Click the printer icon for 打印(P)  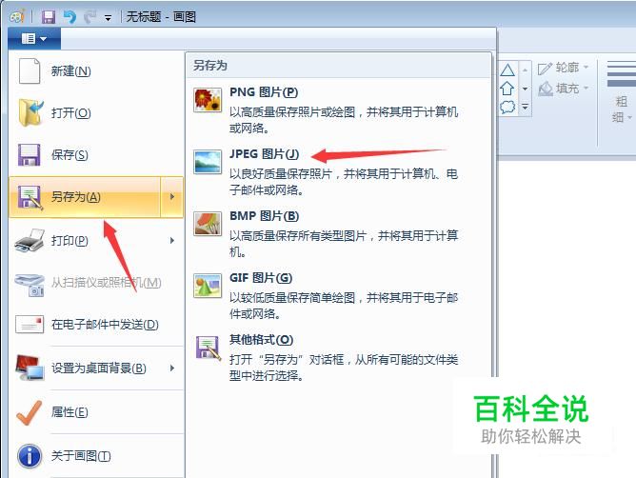point(30,240)
